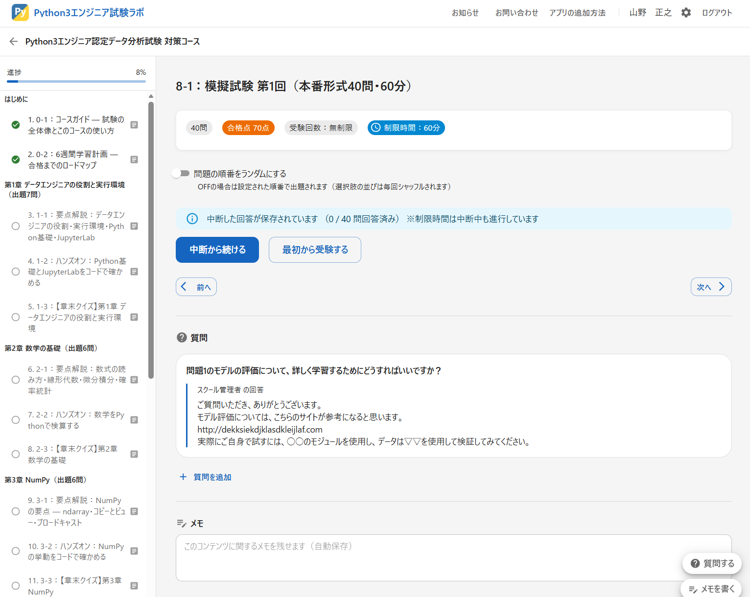Open lesson 2-2 ハンズオン 数学をPython
Image resolution: width=750 pixels, height=597 pixels.
coord(76,420)
